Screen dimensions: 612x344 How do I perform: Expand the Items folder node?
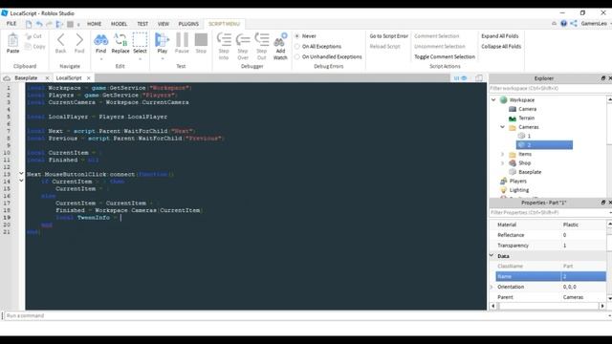(x=503, y=154)
